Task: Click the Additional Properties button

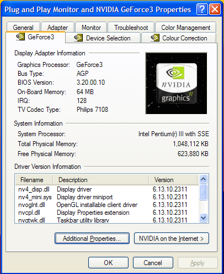Action: 92,239
